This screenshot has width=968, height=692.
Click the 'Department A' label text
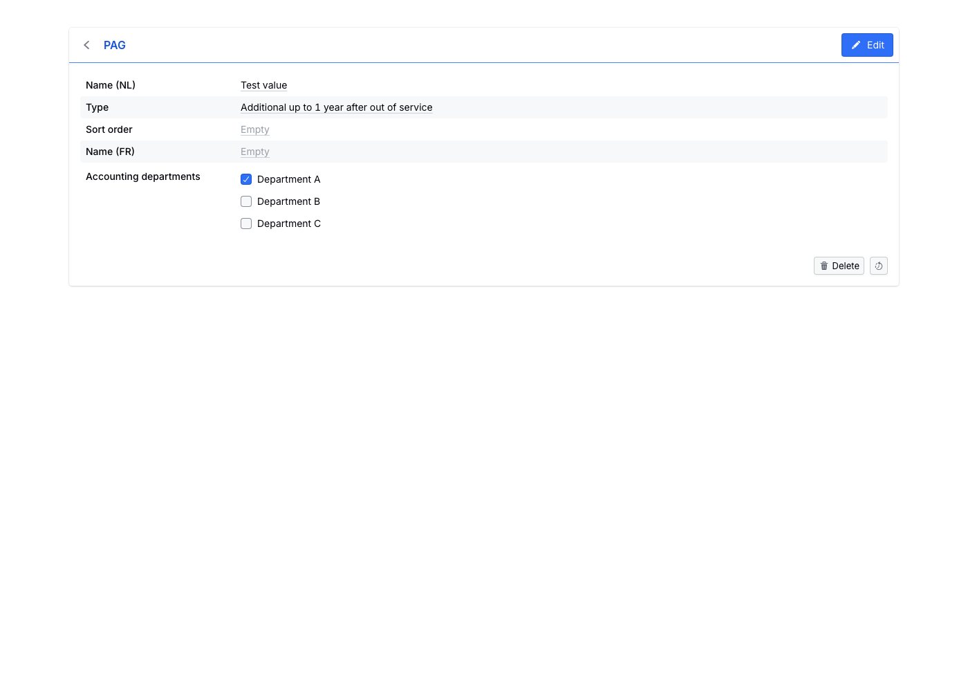coord(288,179)
